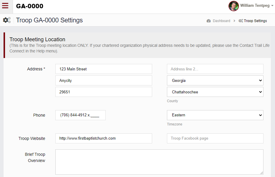Image resolution: width=275 pixels, height=177 pixels.
Task: Click the Address line 2 field
Action: pos(215,69)
